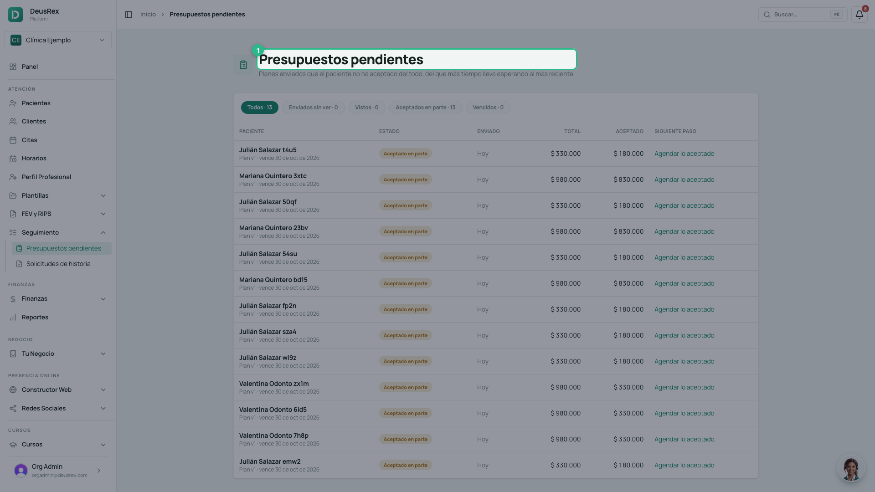Open the Panel dashboard icon
875x492 pixels.
pyautogui.click(x=13, y=67)
